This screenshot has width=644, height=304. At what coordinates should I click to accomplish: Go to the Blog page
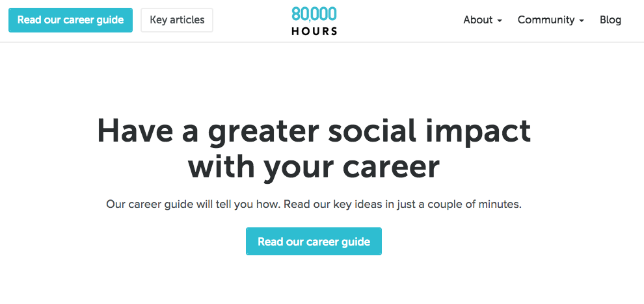[610, 20]
